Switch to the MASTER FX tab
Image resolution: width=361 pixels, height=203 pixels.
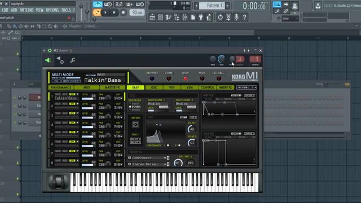112,88
